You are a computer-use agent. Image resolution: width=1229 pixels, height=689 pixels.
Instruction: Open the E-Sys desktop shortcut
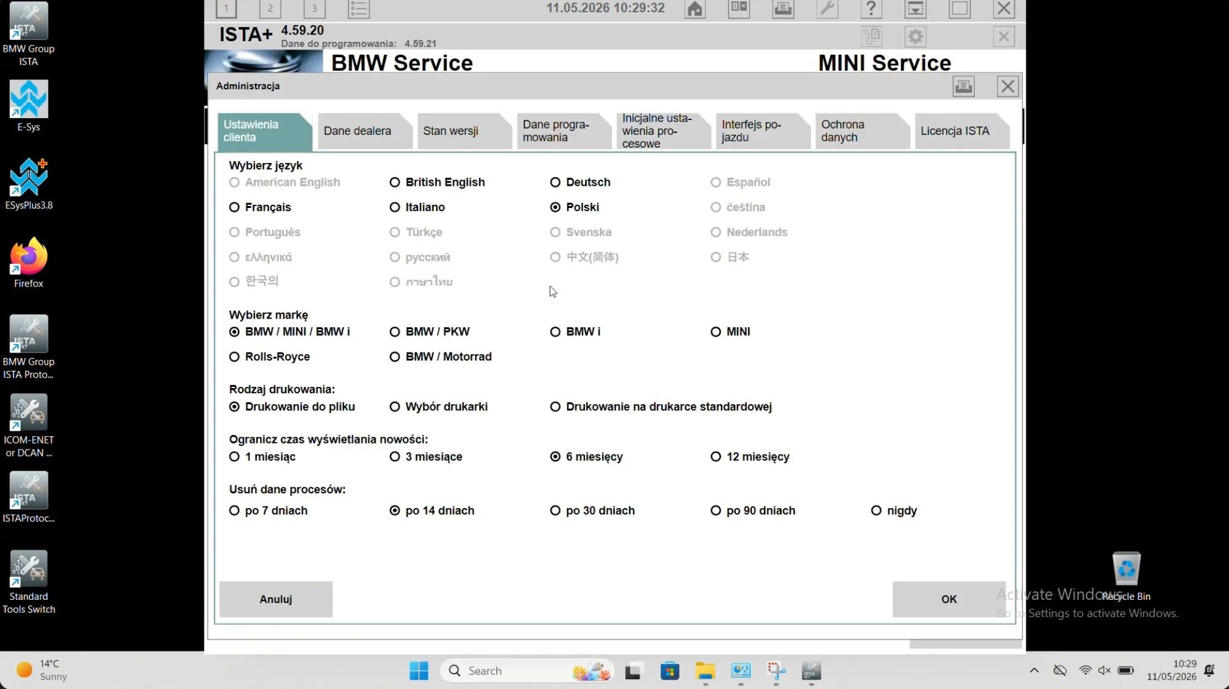point(28,106)
